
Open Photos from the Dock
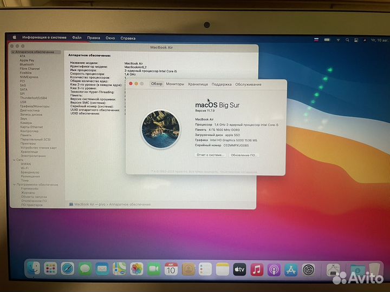136,269
